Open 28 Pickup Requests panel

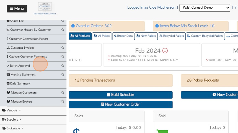(209, 80)
